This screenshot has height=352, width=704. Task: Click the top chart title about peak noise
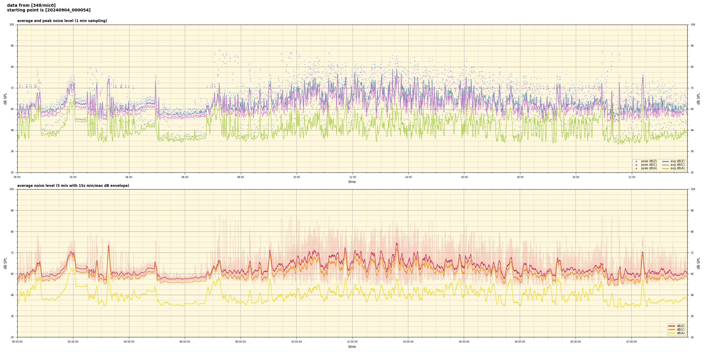point(62,21)
